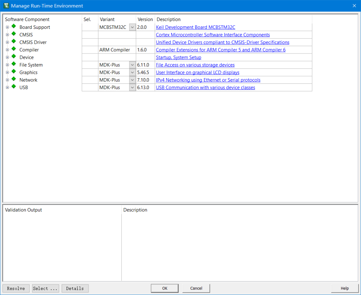Click the Device green diamond icon
This screenshot has height=295, width=361.
coord(14,57)
